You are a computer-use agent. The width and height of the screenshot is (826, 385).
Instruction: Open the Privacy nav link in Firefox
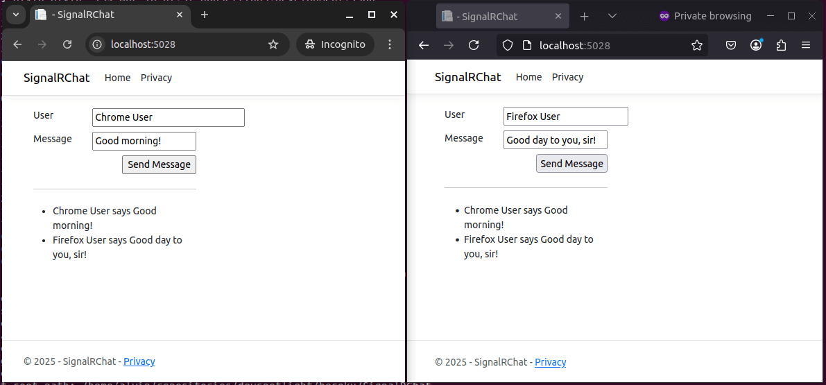568,77
